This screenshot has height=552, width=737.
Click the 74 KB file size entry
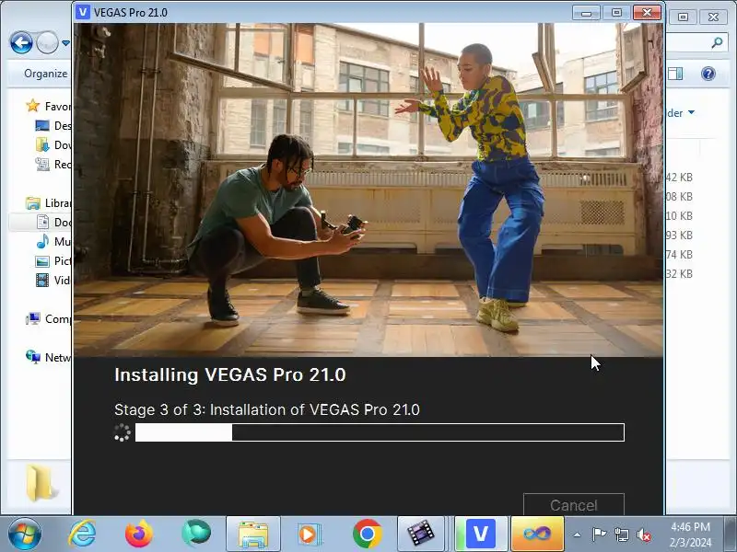(x=679, y=254)
